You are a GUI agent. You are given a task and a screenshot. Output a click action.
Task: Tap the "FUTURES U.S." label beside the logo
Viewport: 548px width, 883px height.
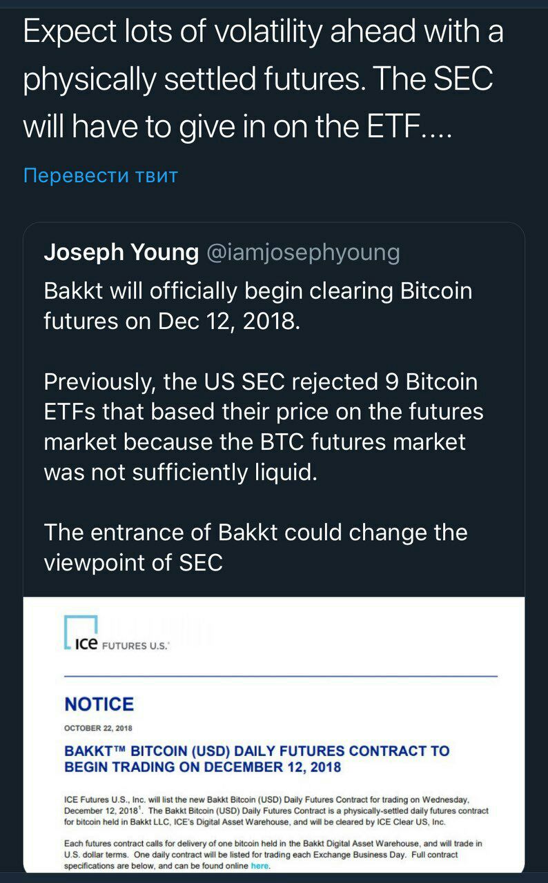[x=135, y=646]
